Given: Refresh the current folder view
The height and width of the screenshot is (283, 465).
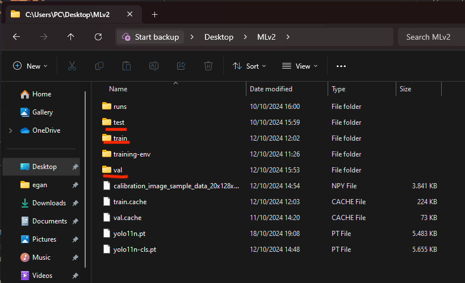Looking at the screenshot, I should (x=98, y=37).
